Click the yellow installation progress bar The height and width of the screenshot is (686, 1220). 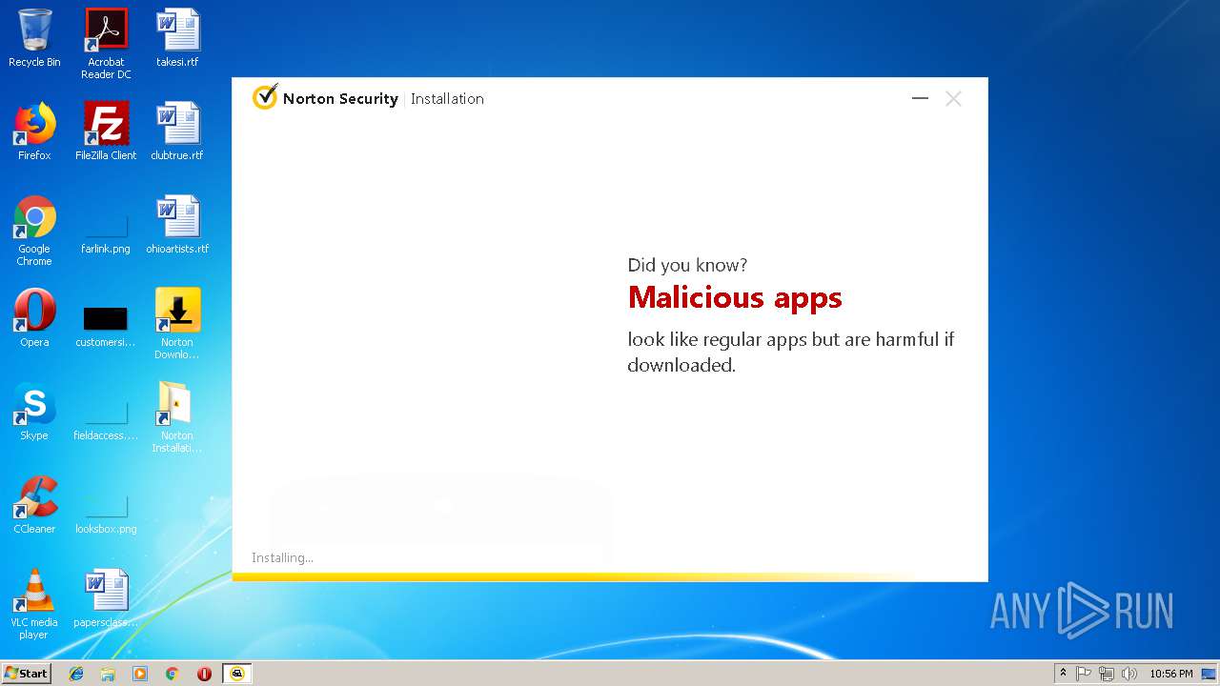[610, 576]
